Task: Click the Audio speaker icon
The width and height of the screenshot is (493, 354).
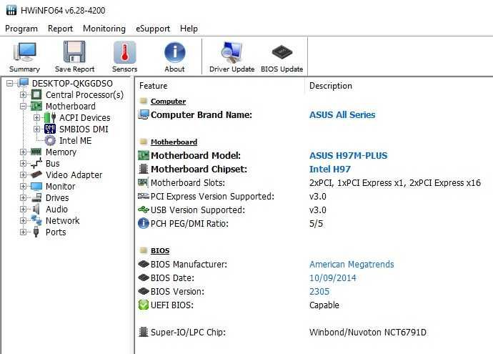Action: click(36, 209)
